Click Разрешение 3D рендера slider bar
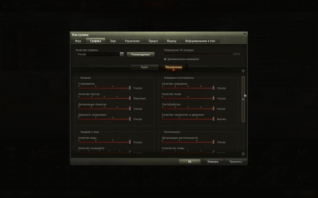This screenshot has width=318, height=198. click(198, 54)
